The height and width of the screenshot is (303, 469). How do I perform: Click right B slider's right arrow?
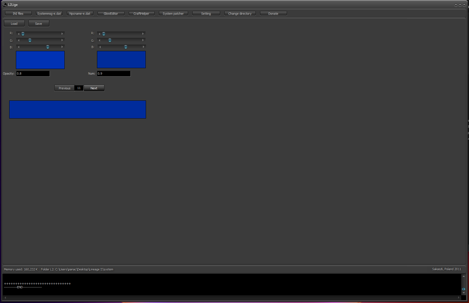click(143, 47)
